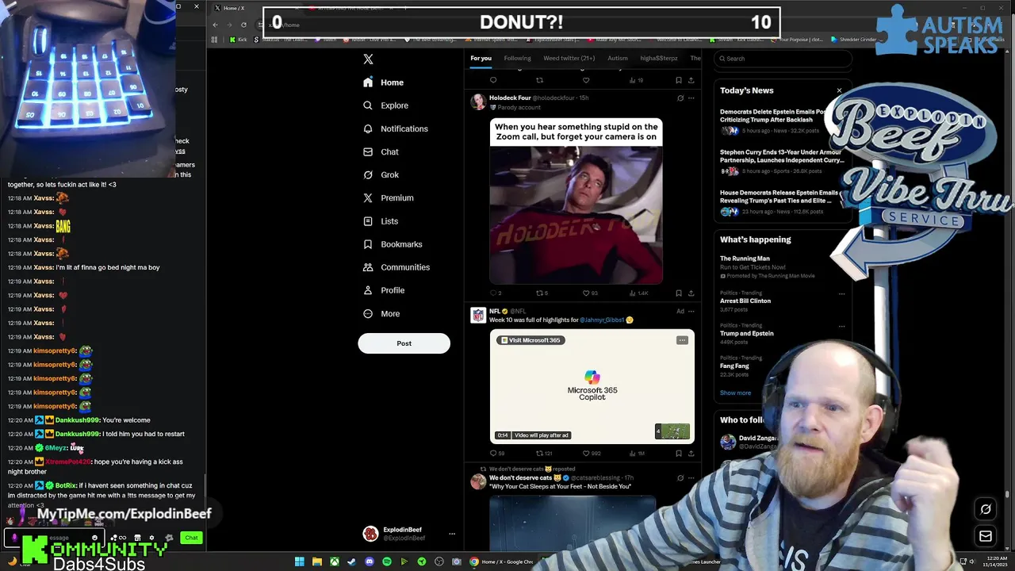Open the Autism tab
The image size is (1015, 571).
pos(618,58)
